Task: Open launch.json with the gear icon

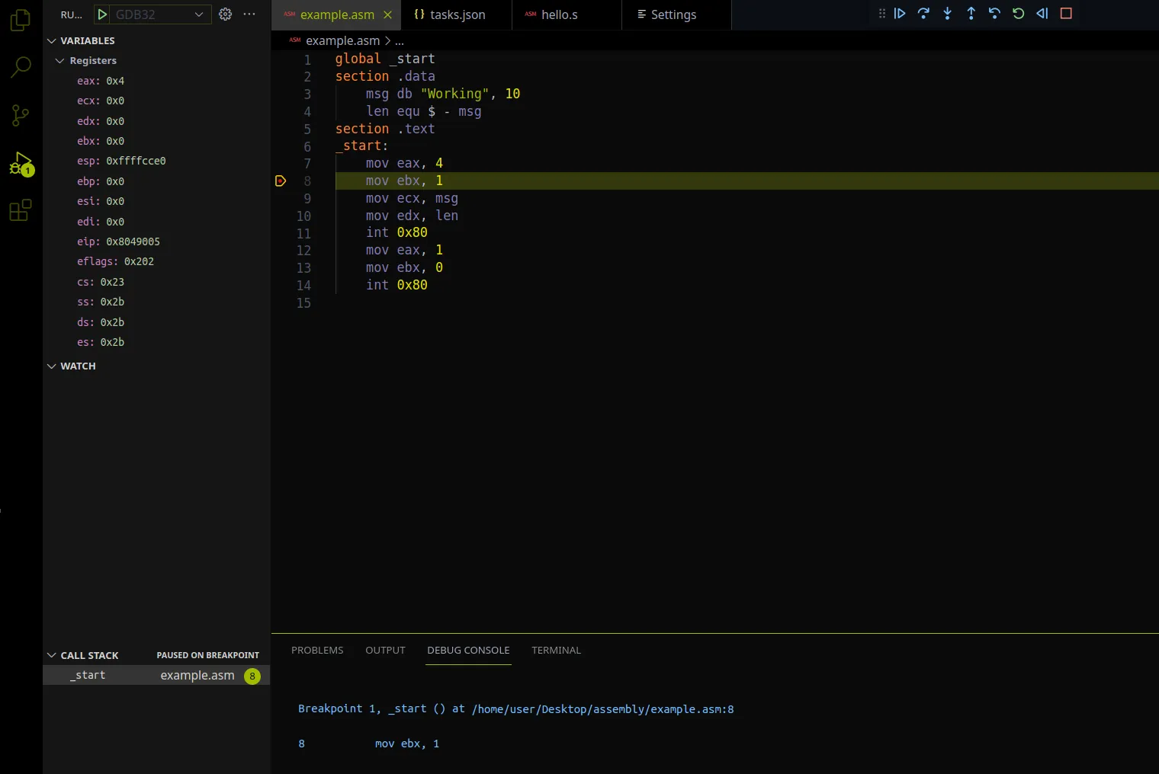Action: [x=225, y=14]
